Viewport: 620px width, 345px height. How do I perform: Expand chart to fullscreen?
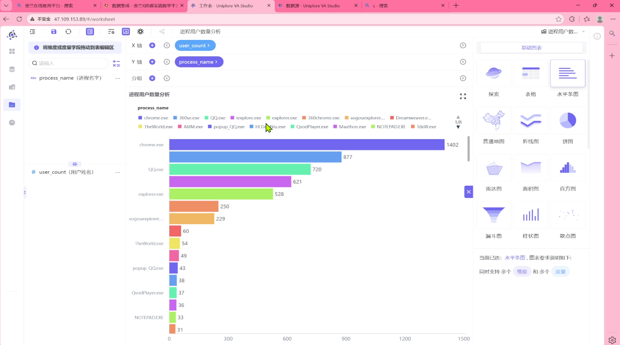(x=463, y=96)
